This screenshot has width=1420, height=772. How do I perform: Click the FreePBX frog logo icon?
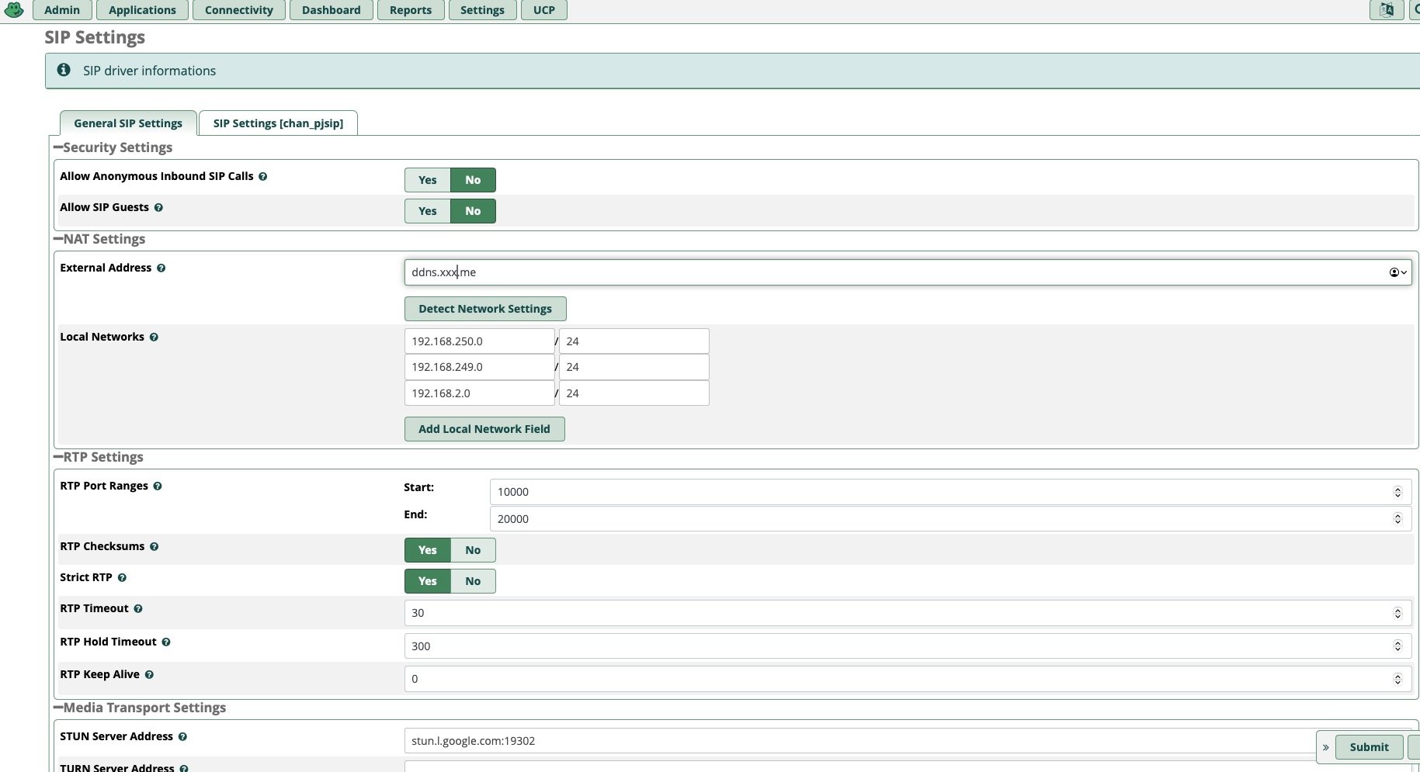[x=14, y=9]
